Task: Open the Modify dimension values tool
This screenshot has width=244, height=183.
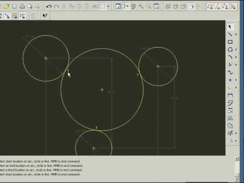Action: point(230,103)
